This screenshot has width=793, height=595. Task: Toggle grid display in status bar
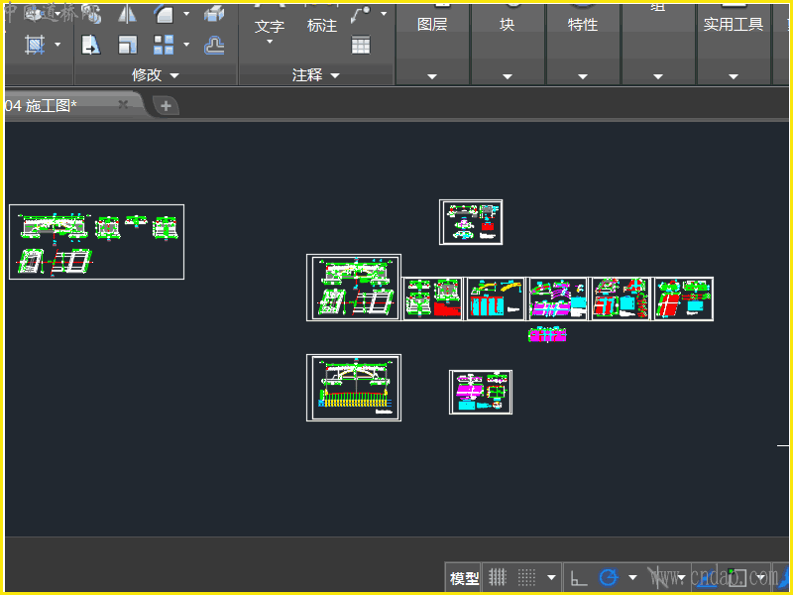point(498,577)
